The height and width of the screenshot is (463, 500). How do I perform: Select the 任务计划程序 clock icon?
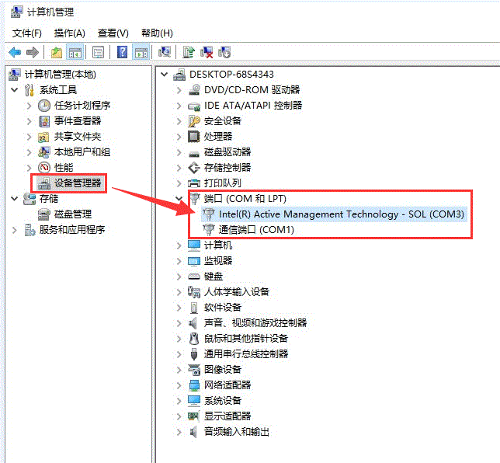pyautogui.click(x=44, y=106)
